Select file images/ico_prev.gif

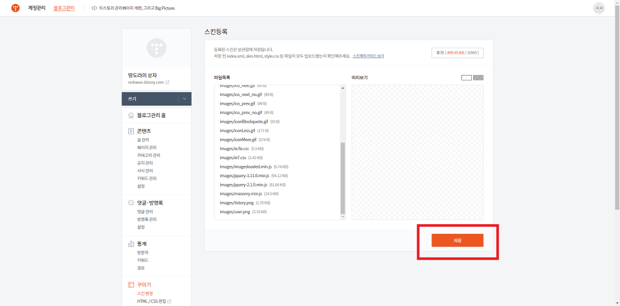click(243, 103)
